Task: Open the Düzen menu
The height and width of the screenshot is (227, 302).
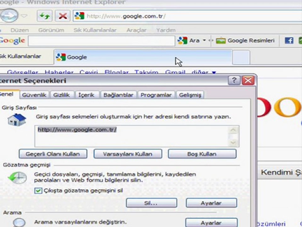Action: [20, 30]
